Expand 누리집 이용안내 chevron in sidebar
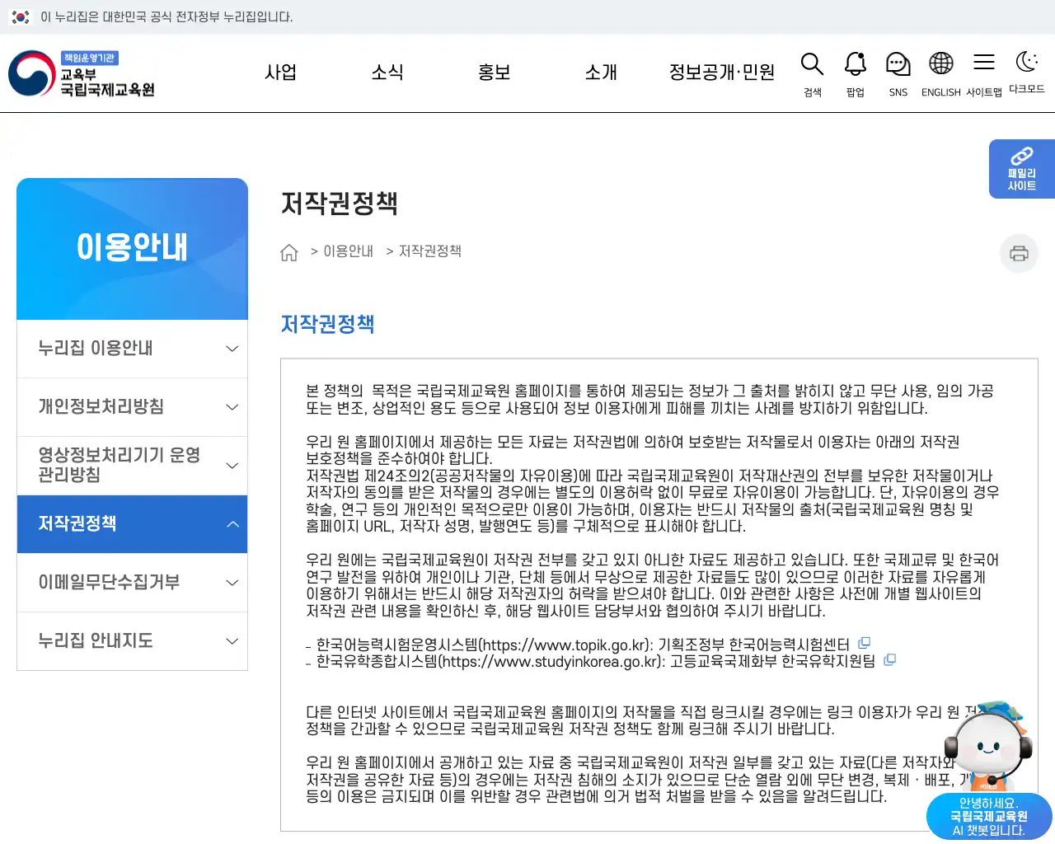Viewport: 1055px width, 844px height. pos(232,349)
